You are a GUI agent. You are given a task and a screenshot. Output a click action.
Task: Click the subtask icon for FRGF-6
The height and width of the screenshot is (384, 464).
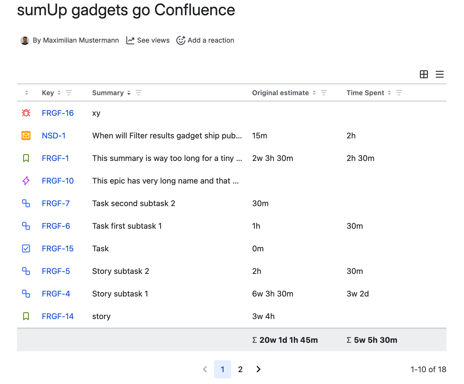[x=26, y=226]
